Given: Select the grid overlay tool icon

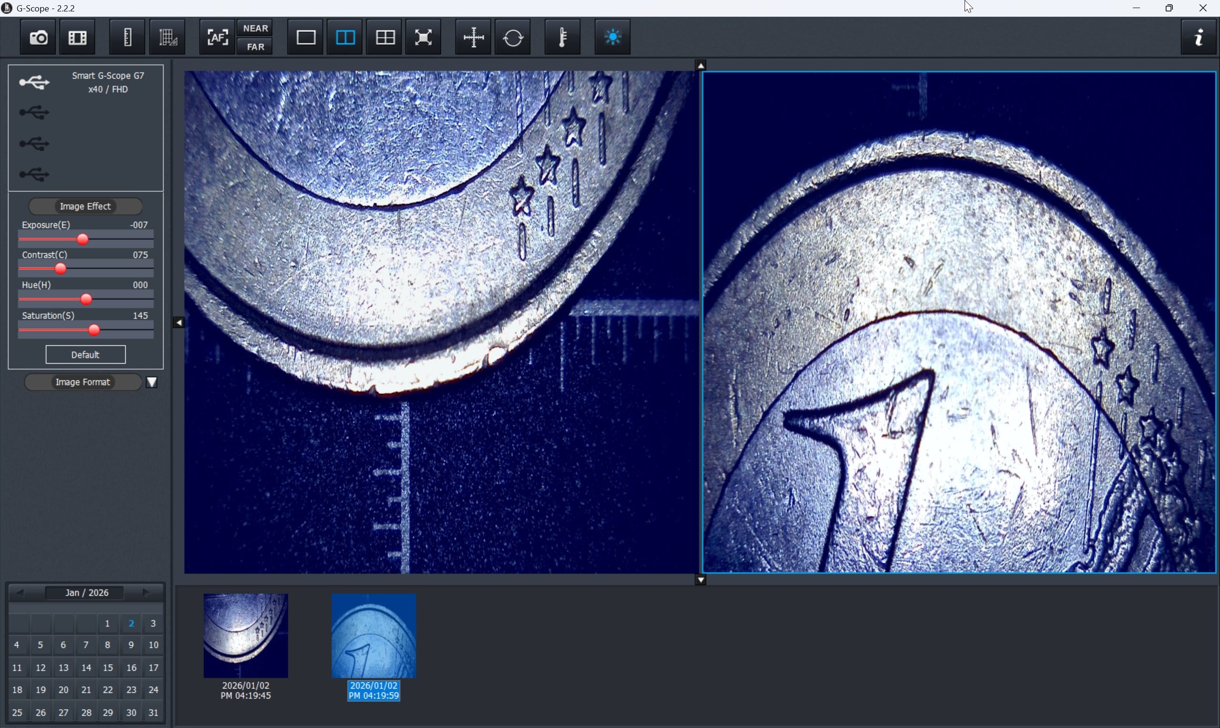Looking at the screenshot, I should (167, 37).
